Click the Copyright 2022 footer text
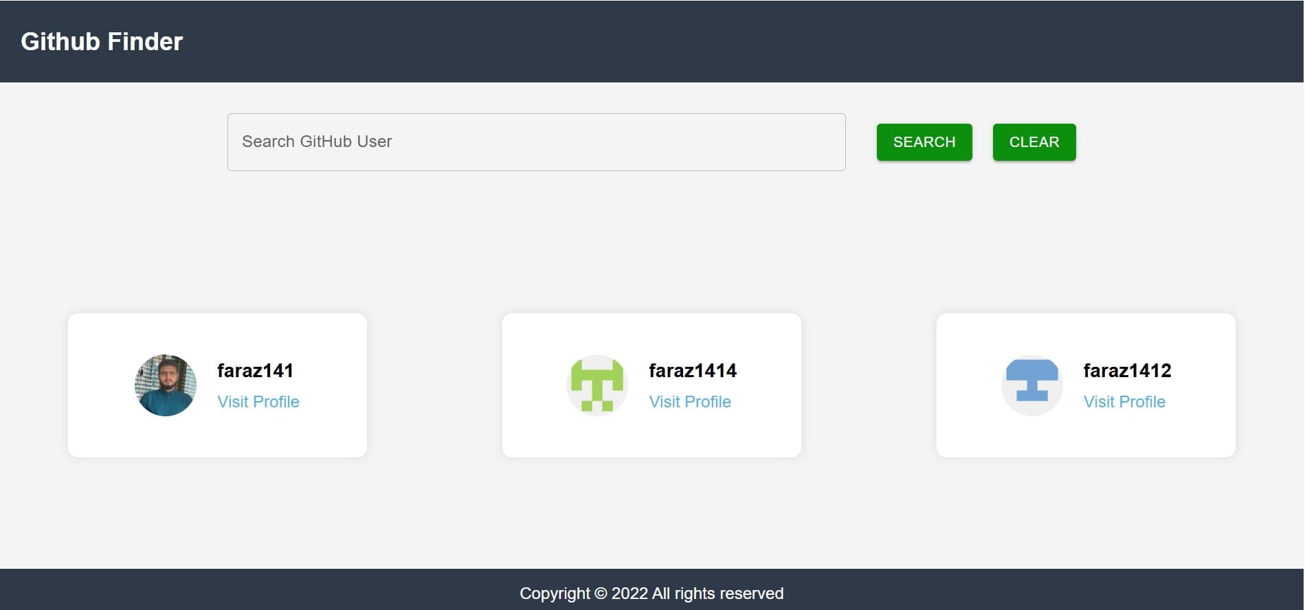1305x610 pixels. pyautogui.click(x=651, y=594)
